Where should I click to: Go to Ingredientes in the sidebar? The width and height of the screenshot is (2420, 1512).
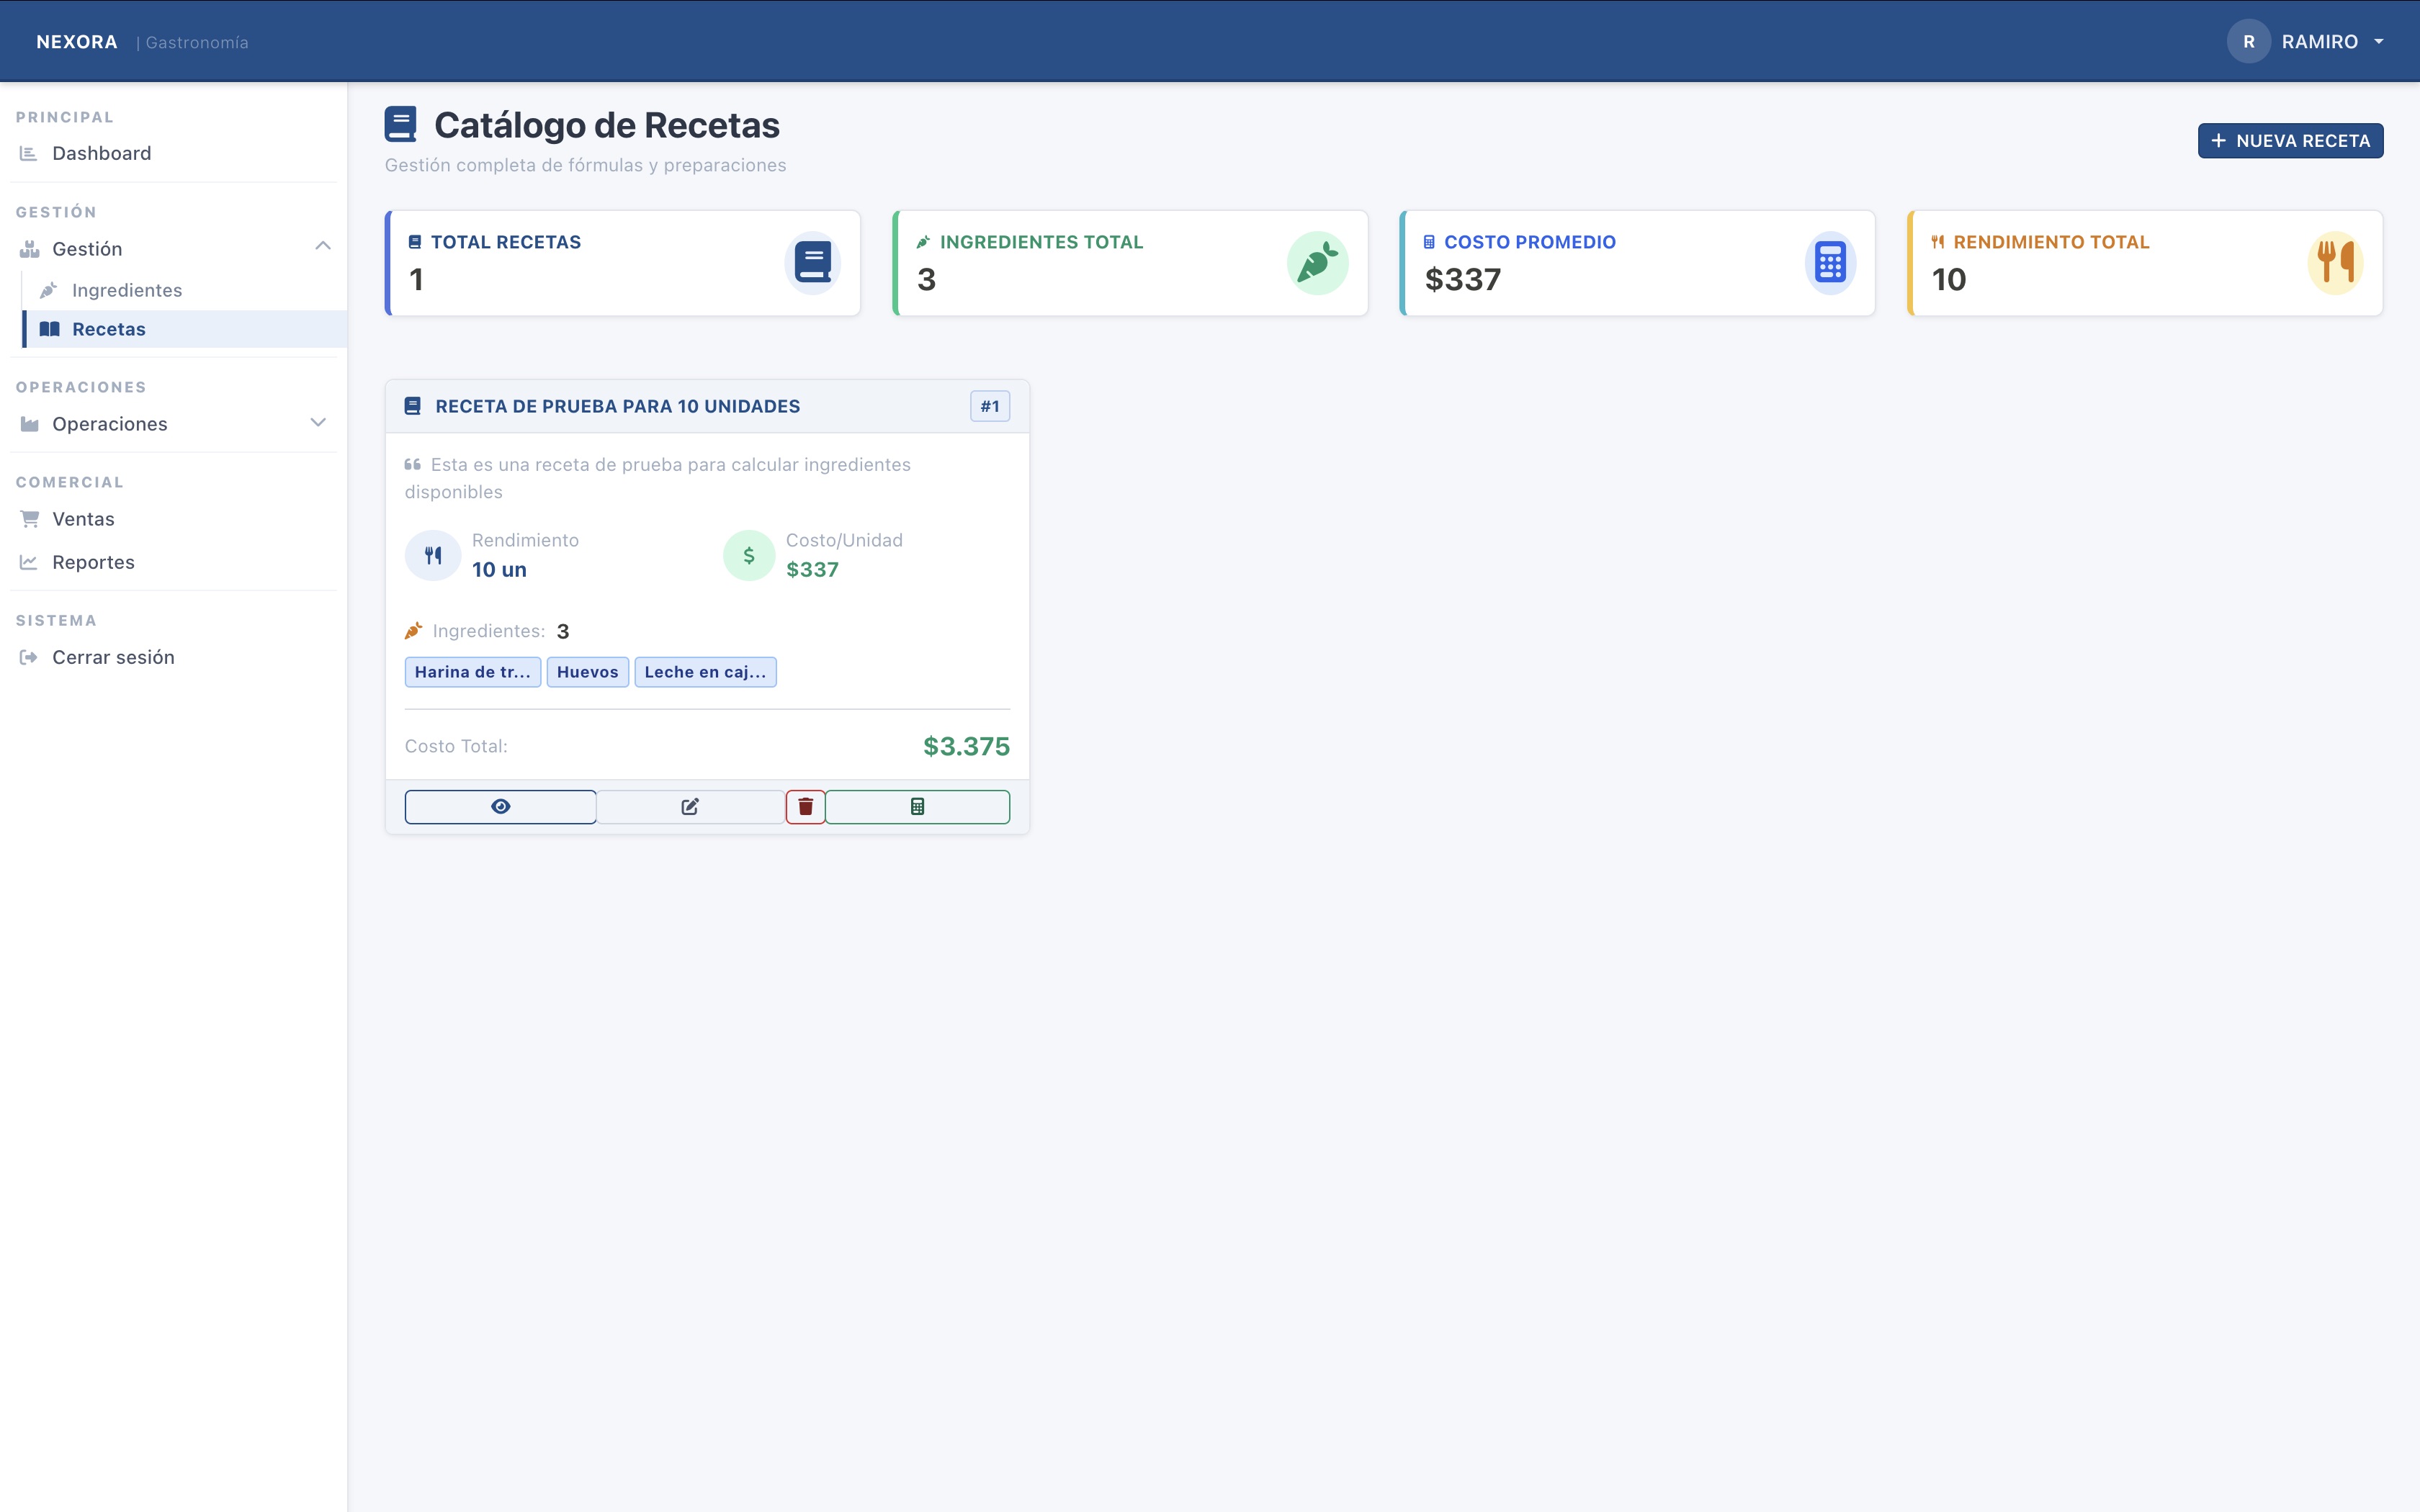coord(127,290)
